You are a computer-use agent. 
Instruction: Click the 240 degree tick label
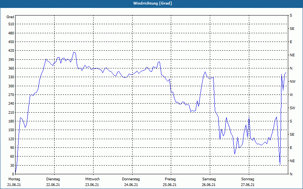tap(11, 103)
